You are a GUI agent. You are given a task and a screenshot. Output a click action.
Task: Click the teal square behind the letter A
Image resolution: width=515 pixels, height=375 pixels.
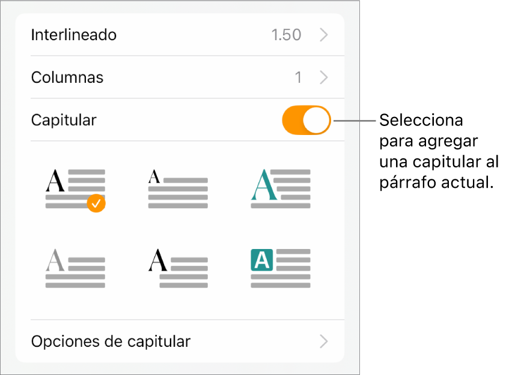pyautogui.click(x=261, y=261)
